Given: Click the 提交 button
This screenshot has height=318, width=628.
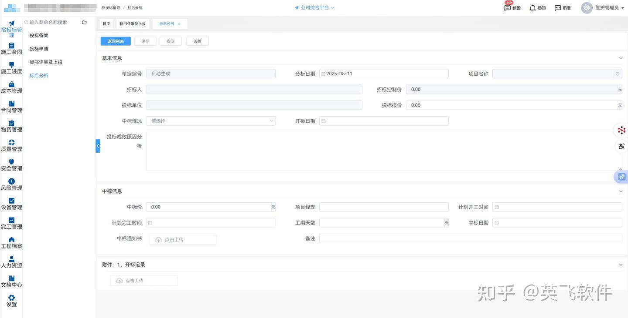Looking at the screenshot, I should (171, 41).
